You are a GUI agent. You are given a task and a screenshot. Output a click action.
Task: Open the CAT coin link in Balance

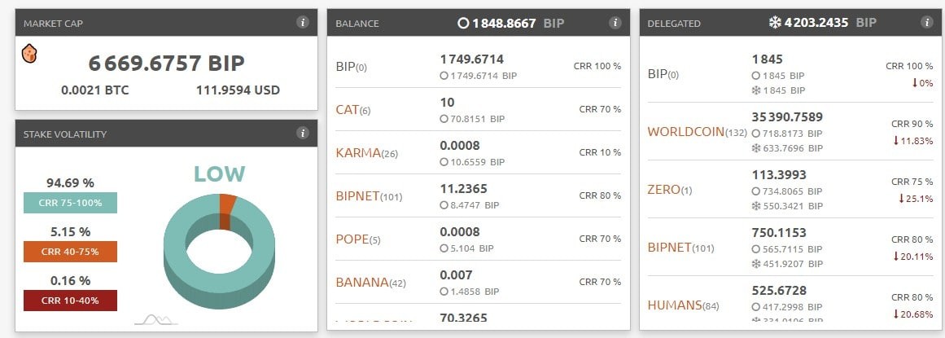click(x=347, y=110)
